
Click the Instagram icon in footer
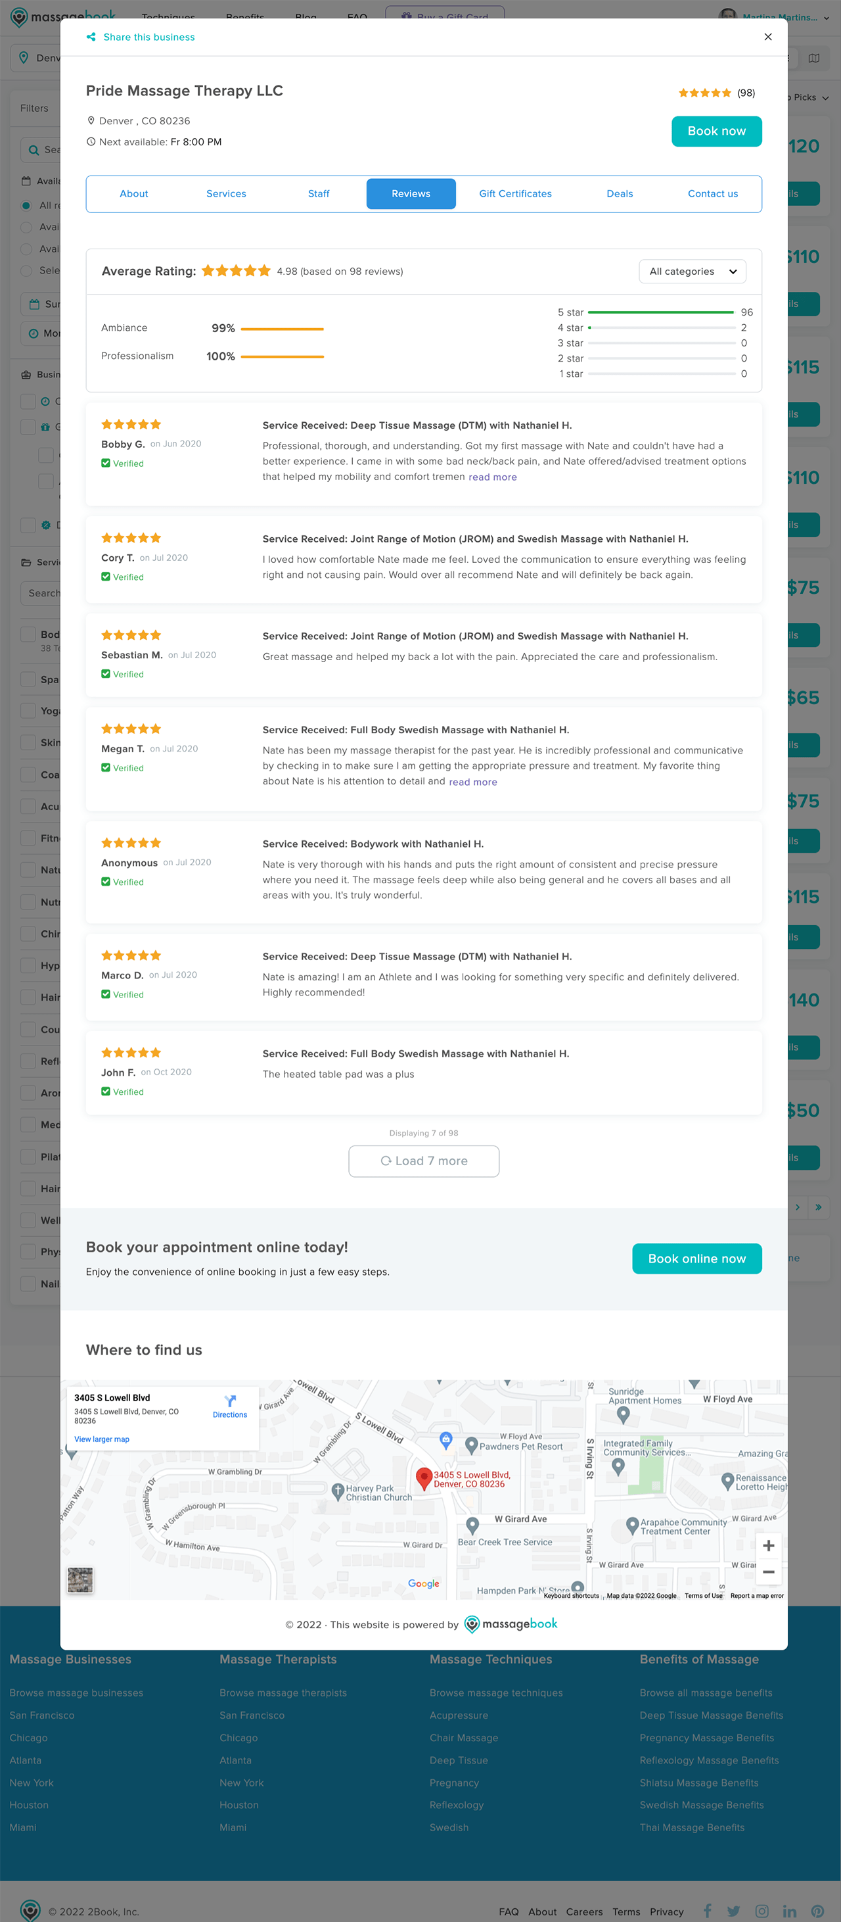pyautogui.click(x=761, y=1911)
